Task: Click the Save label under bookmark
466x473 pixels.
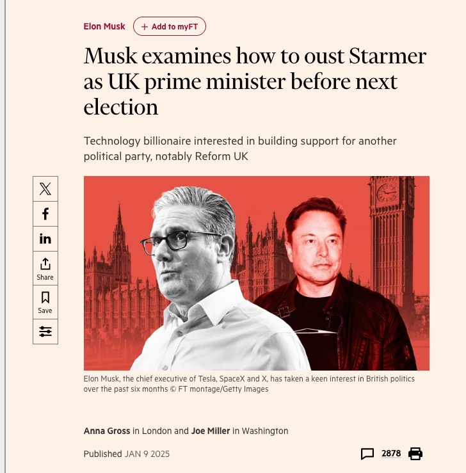Action: click(x=45, y=310)
